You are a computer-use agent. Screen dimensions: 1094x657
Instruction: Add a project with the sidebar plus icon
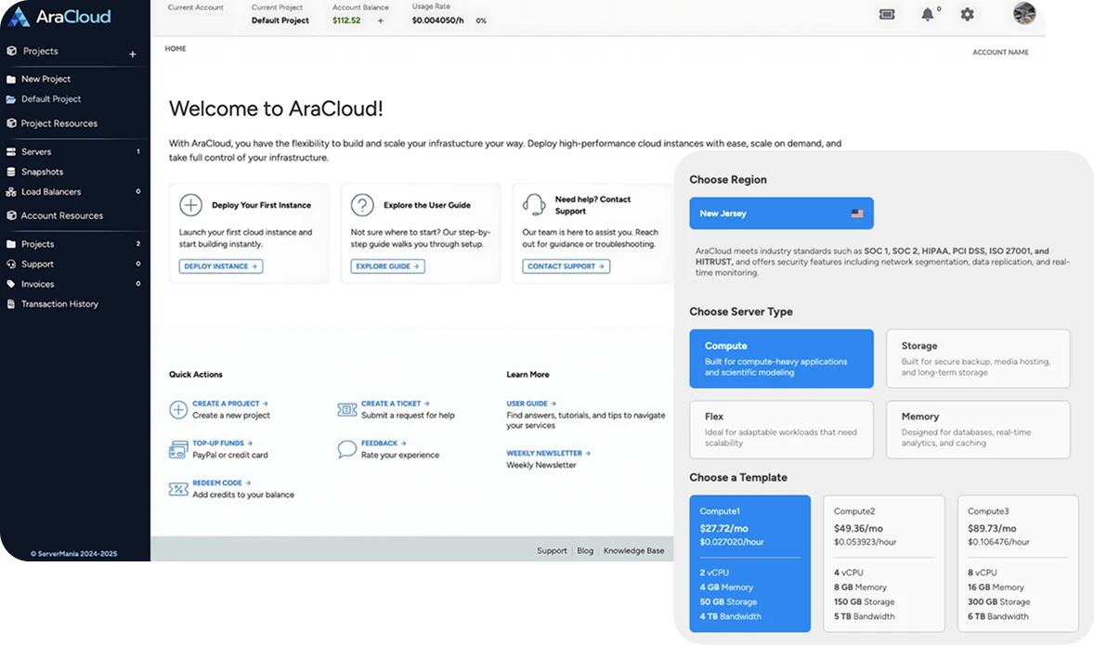133,54
